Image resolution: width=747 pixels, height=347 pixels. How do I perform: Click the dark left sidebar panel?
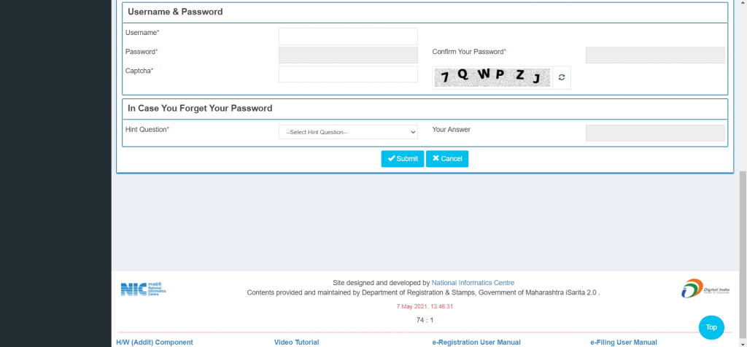(55, 173)
